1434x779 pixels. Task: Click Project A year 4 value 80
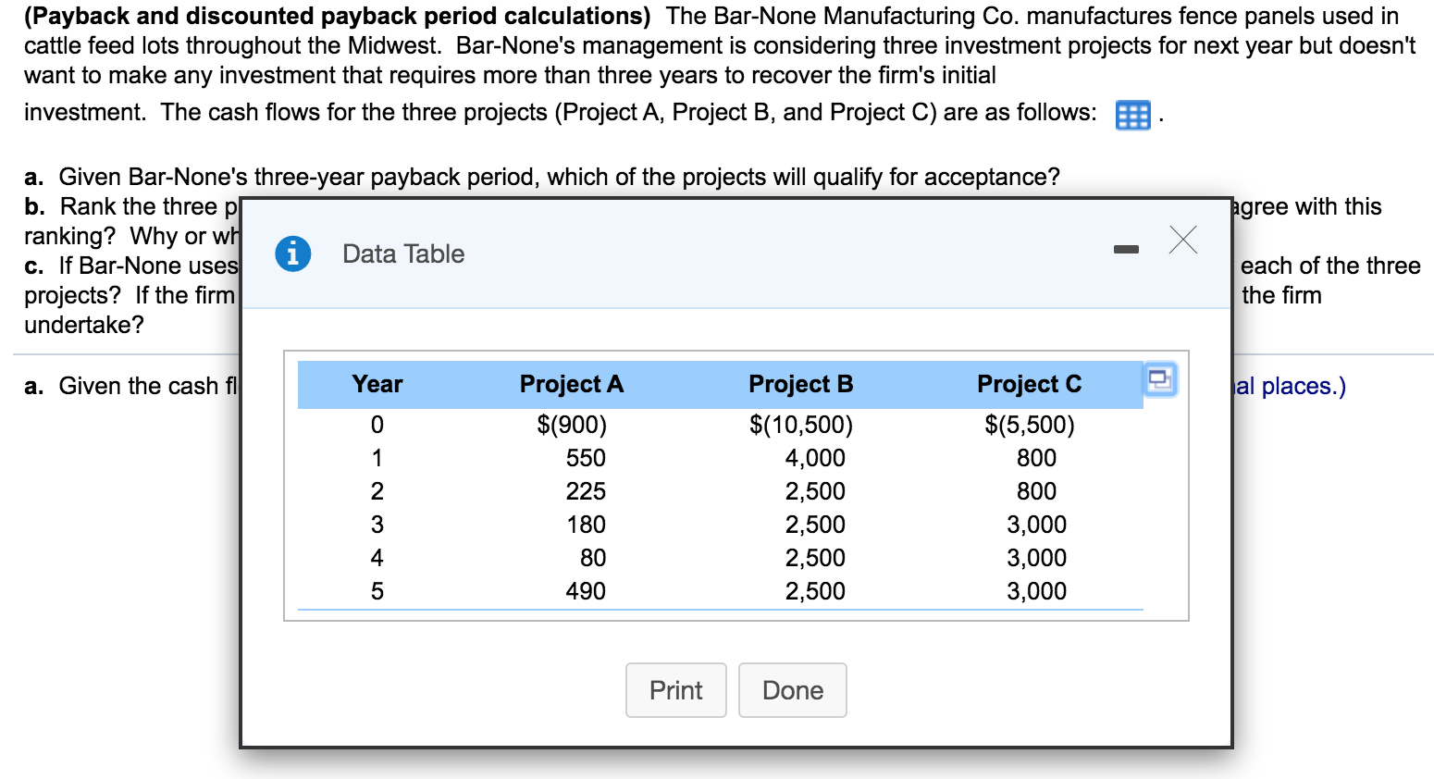[593, 558]
